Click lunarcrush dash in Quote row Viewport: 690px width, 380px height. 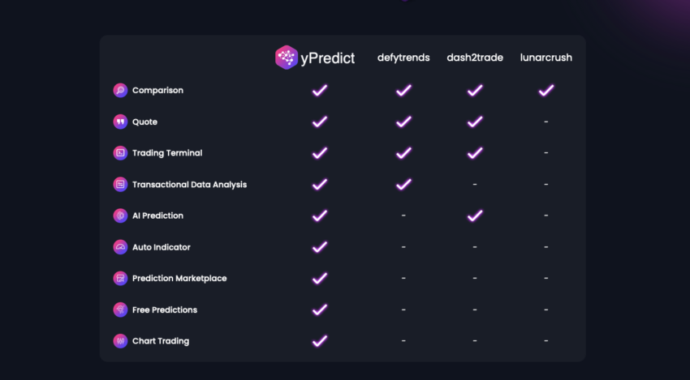pos(546,122)
